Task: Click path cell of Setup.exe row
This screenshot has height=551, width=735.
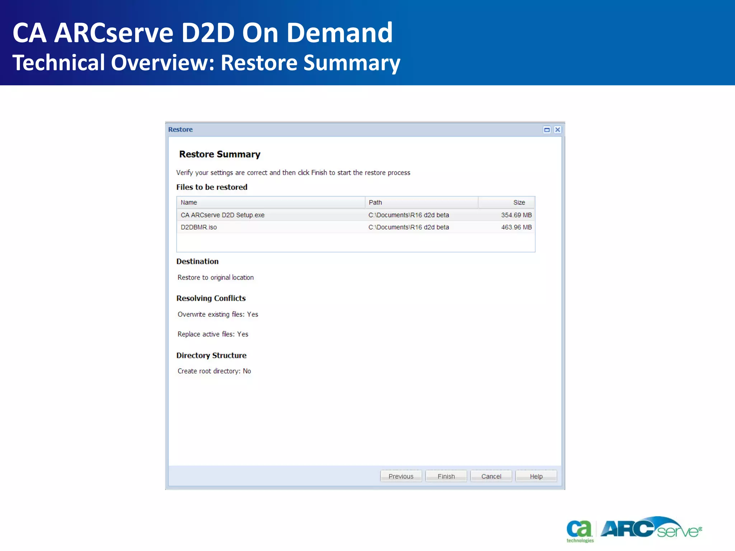Action: (409, 215)
